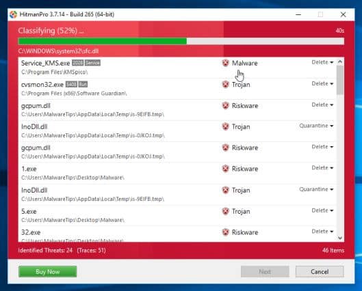Select the 32.exe file name

31,232
